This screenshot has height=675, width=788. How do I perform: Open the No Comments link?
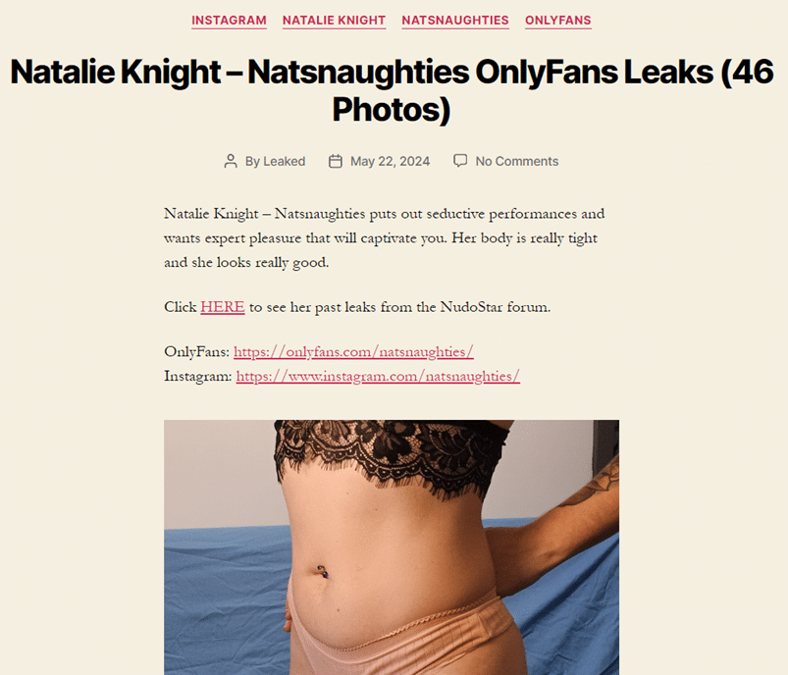pos(517,161)
